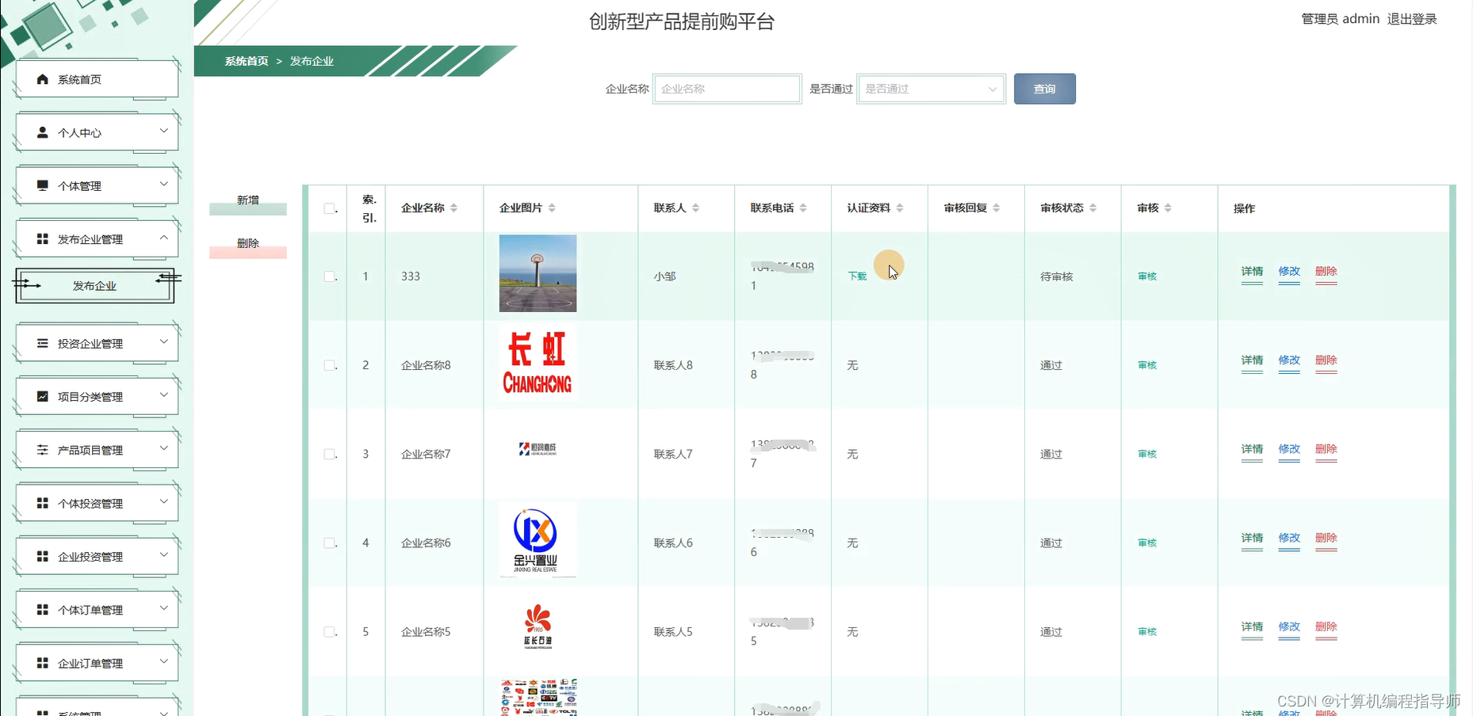Image resolution: width=1473 pixels, height=716 pixels.
Task: Open 详情 for 企业名称8
Action: tap(1252, 360)
